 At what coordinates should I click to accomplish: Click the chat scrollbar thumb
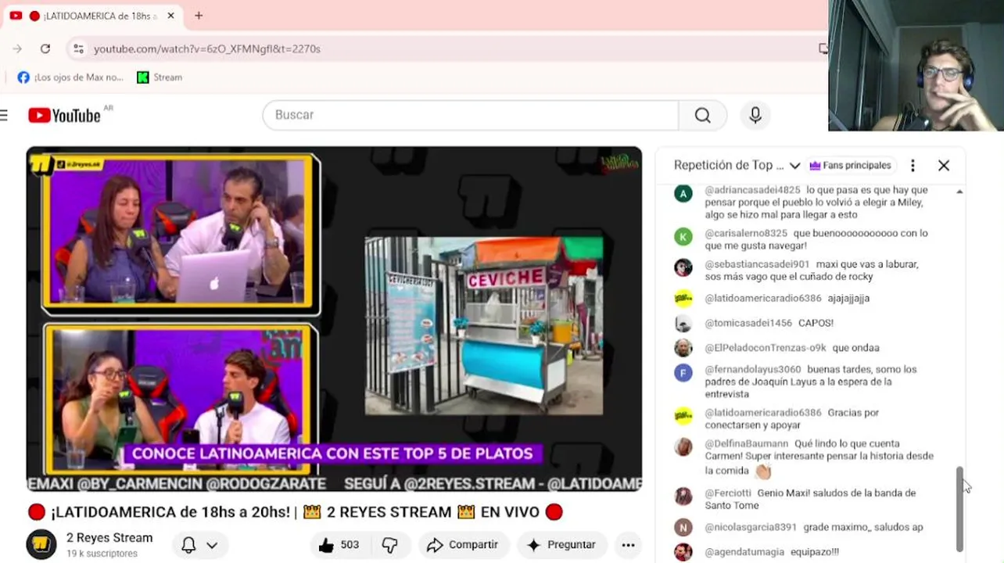[x=960, y=509]
